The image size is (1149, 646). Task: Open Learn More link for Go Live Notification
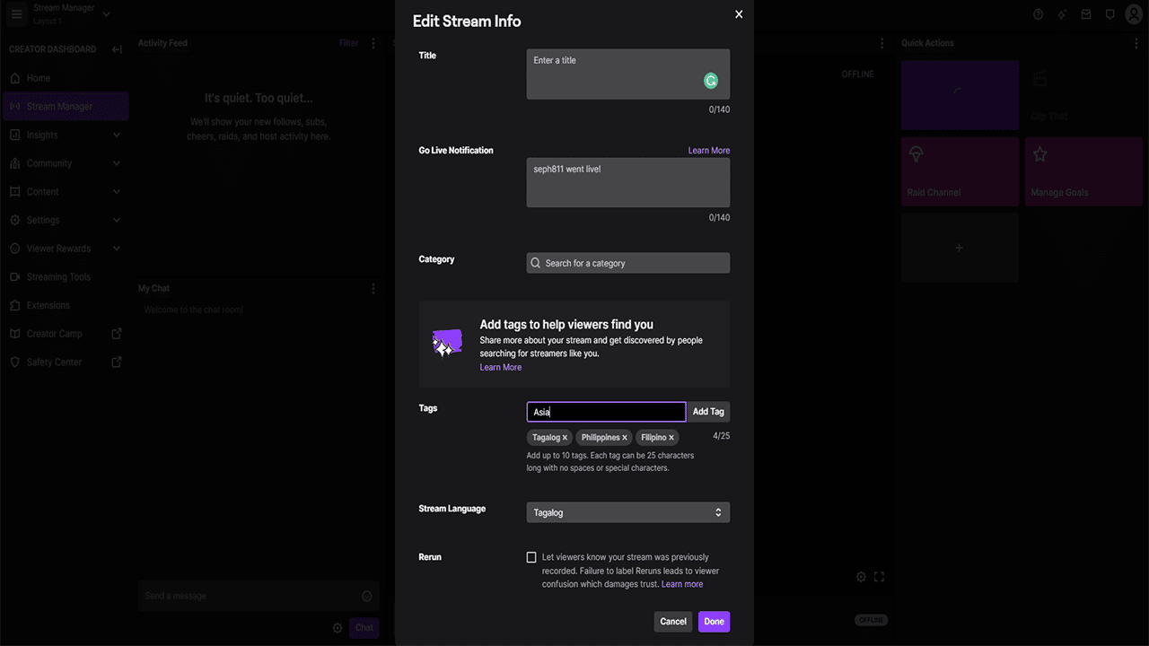click(x=709, y=151)
